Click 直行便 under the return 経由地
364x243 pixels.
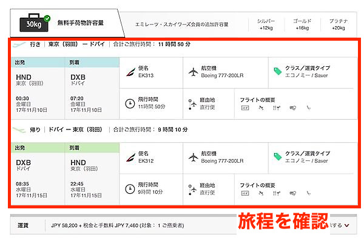pyautogui.click(x=207, y=193)
